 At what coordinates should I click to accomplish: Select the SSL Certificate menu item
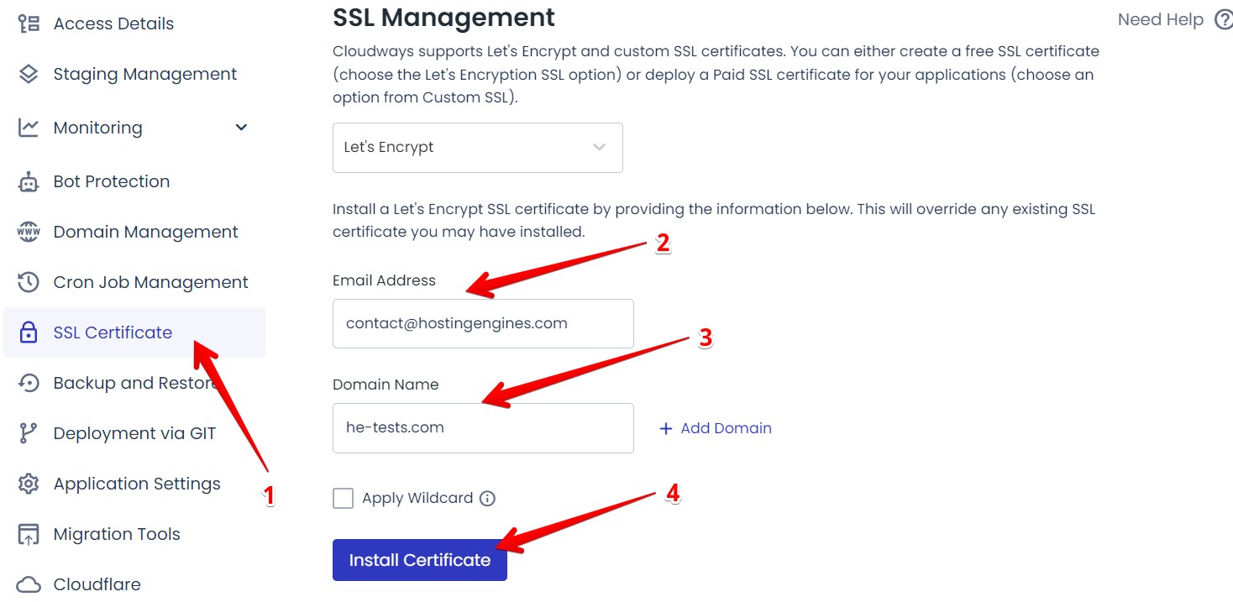pos(134,332)
